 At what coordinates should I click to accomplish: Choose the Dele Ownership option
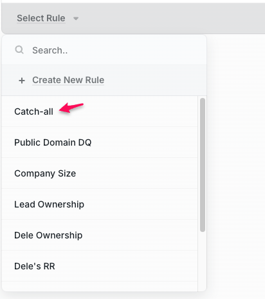pyautogui.click(x=48, y=235)
